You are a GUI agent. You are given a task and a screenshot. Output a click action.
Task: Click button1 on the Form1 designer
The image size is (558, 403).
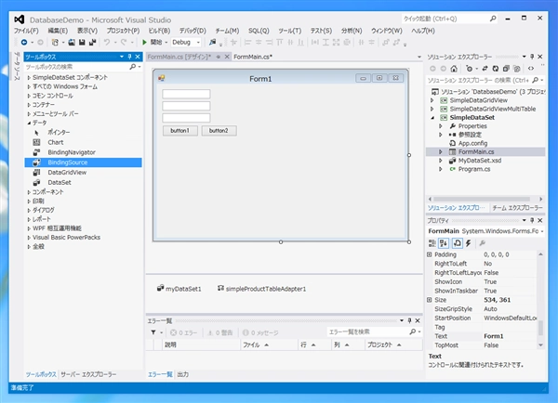click(180, 131)
